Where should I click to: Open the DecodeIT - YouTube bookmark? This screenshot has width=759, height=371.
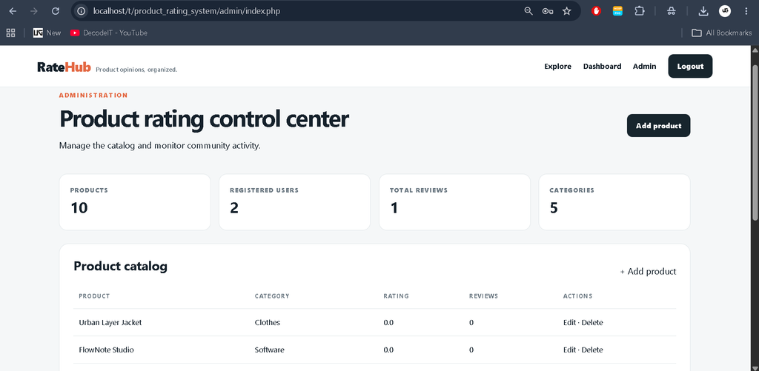108,33
